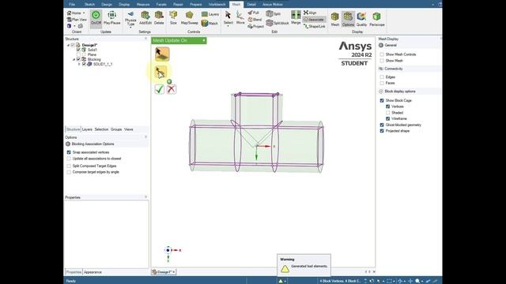This screenshot has height=284, width=506.
Task: Collapse the Block display options section
Action: tap(381, 92)
